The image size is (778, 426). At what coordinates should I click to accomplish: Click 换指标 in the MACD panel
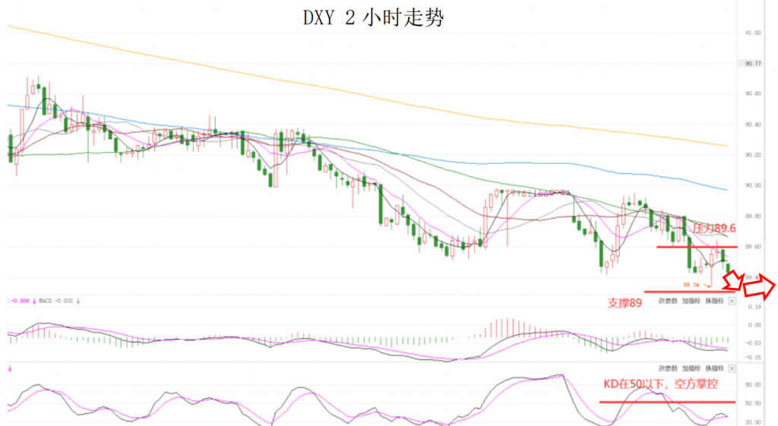(x=715, y=301)
